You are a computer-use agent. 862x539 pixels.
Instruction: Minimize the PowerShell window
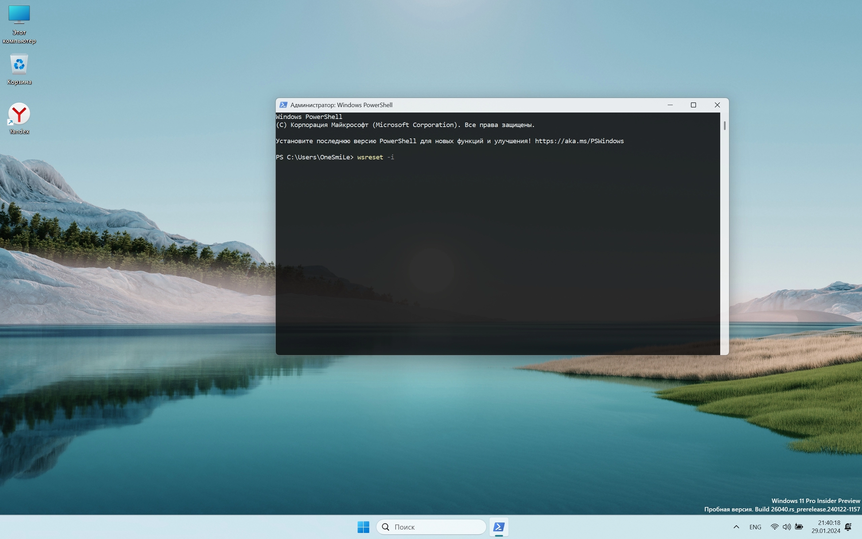[670, 105]
